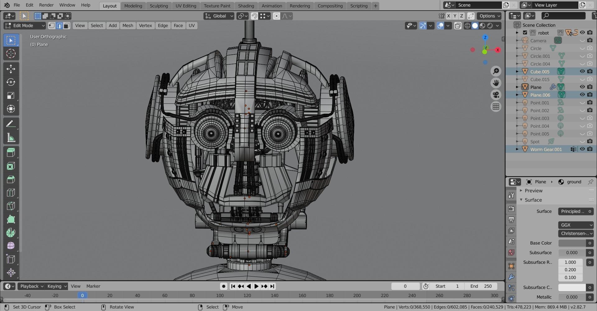Image resolution: width=597 pixels, height=311 pixels.
Task: Open Render menu
Action: pyautogui.click(x=46, y=5)
